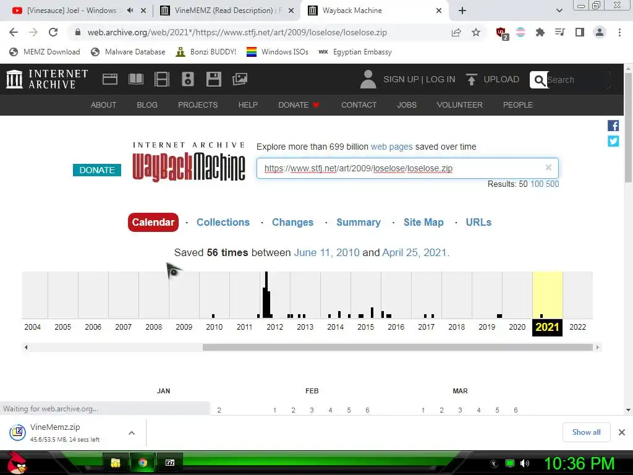Follow the web pages link
This screenshot has height=475, width=633.
coord(391,147)
